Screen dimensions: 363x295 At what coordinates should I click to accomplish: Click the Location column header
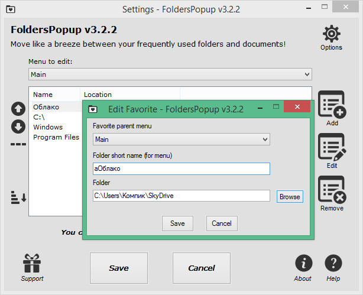click(130, 95)
